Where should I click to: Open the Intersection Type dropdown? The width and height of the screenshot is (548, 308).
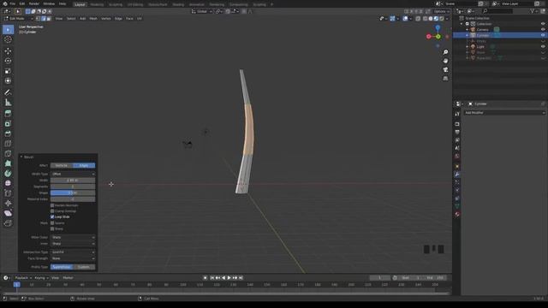[x=73, y=252]
